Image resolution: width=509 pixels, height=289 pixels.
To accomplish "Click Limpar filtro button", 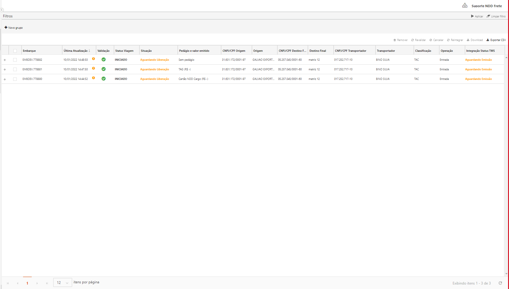I will pos(496,16).
